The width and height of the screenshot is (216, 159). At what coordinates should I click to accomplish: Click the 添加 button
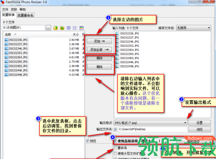pos(99,41)
